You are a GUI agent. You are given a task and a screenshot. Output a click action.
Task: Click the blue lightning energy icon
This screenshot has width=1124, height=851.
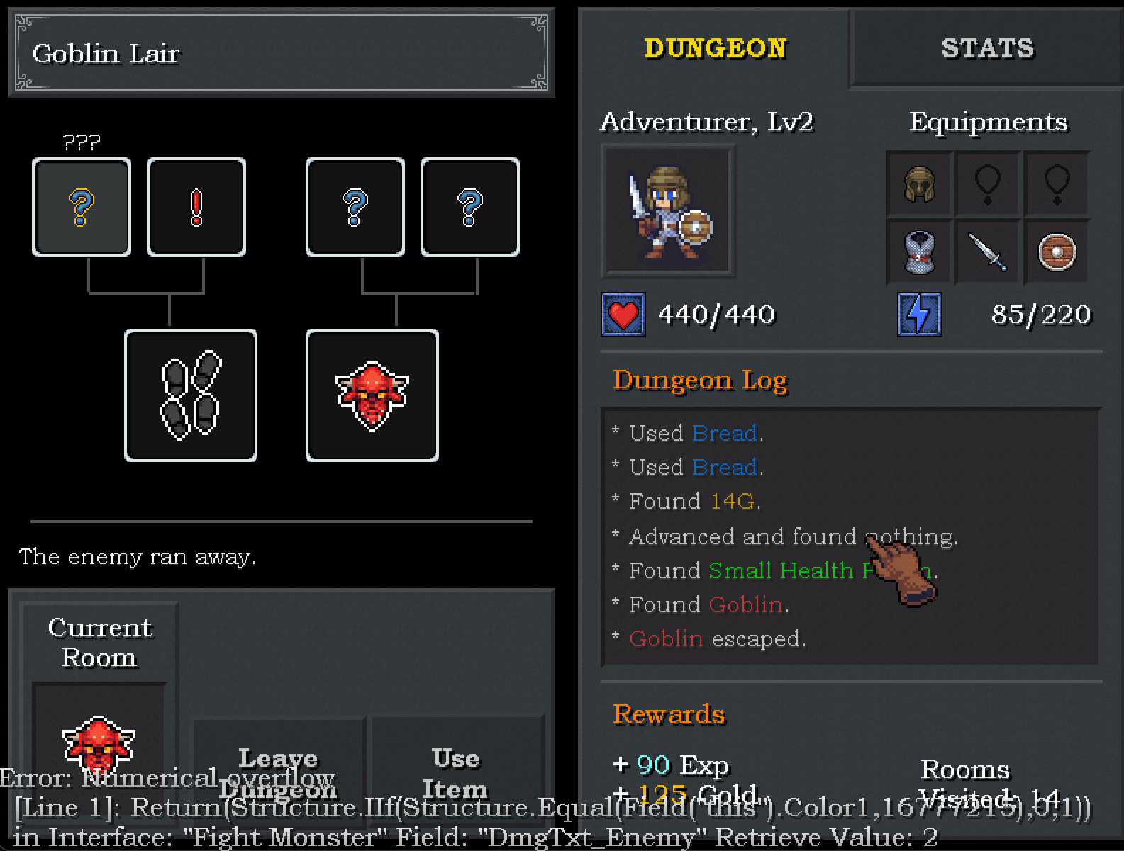coord(920,314)
